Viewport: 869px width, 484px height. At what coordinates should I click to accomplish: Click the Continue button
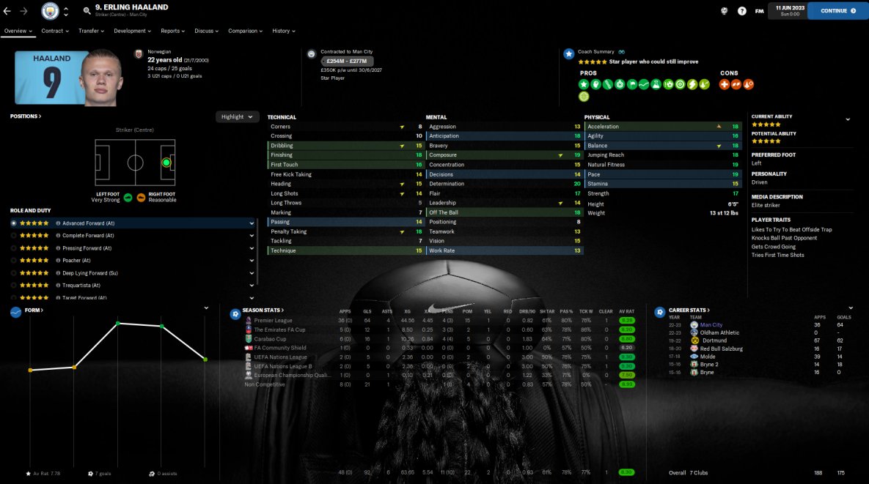tap(838, 10)
